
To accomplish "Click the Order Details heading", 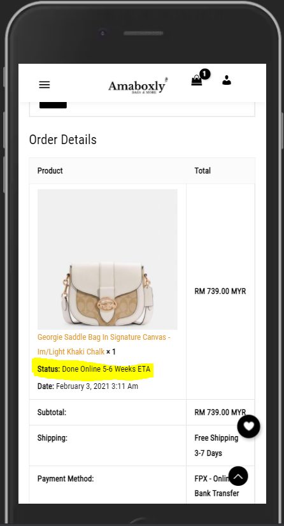I will click(x=62, y=140).
